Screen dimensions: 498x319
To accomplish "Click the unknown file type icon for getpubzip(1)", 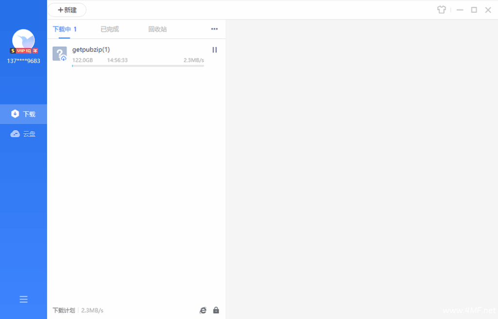I will point(59,53).
